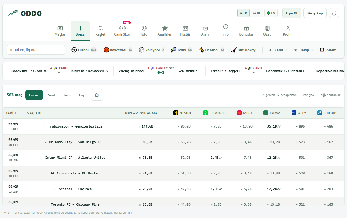Image resolution: width=347 pixels, height=218 pixels.
Task: Click the ODDO logo
Action: tap(25, 13)
